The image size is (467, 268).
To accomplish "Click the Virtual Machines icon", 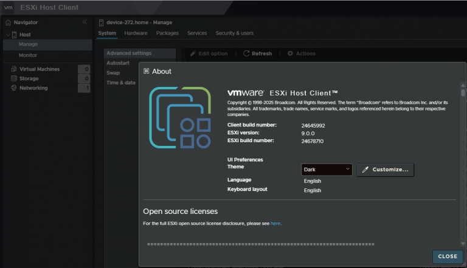I will pos(14,69).
